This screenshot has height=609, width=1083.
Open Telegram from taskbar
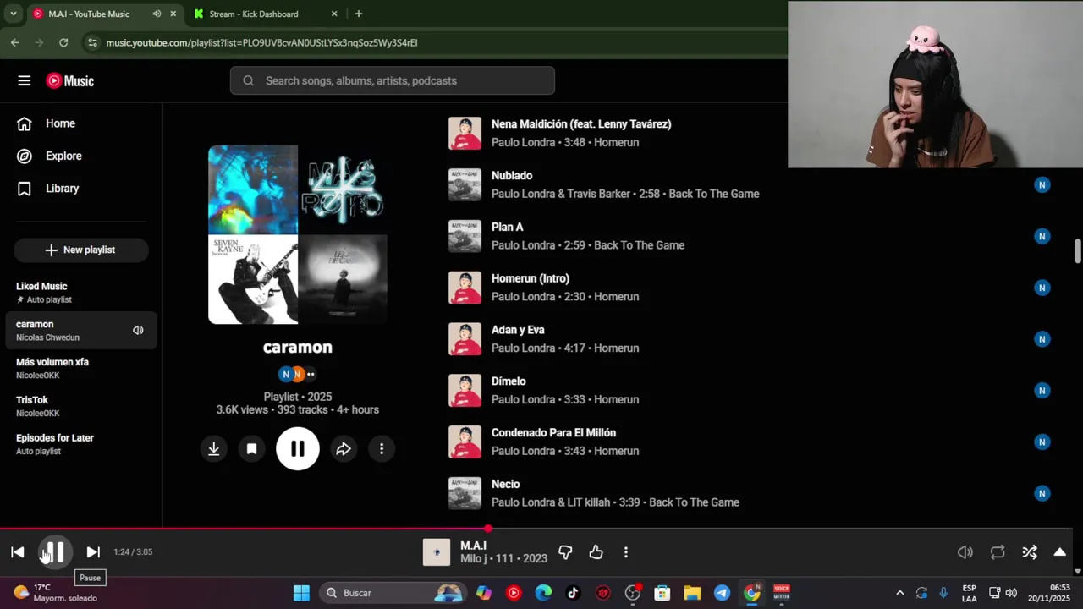coord(722,593)
